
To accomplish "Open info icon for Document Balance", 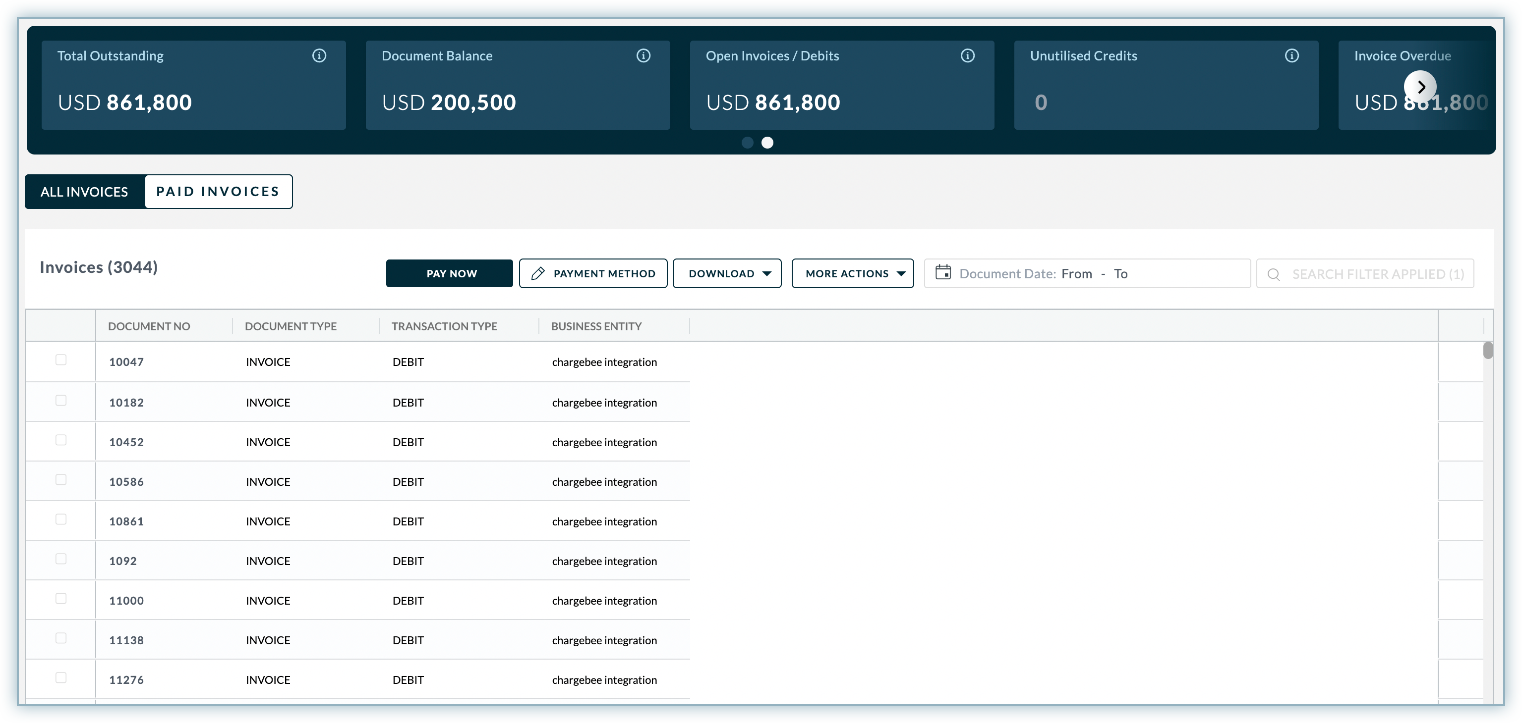I will point(644,55).
